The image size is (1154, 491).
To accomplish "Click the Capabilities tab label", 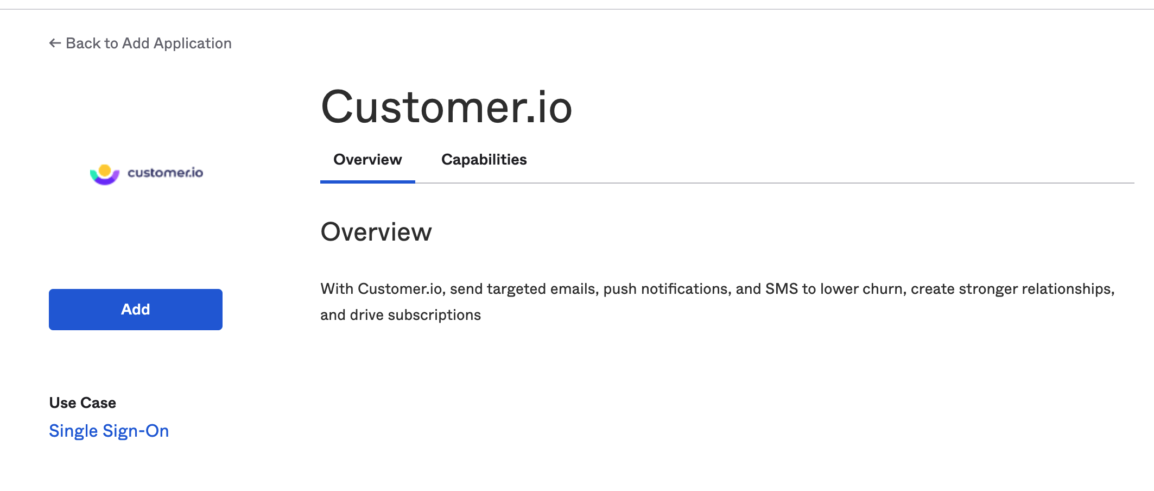I will [x=484, y=159].
